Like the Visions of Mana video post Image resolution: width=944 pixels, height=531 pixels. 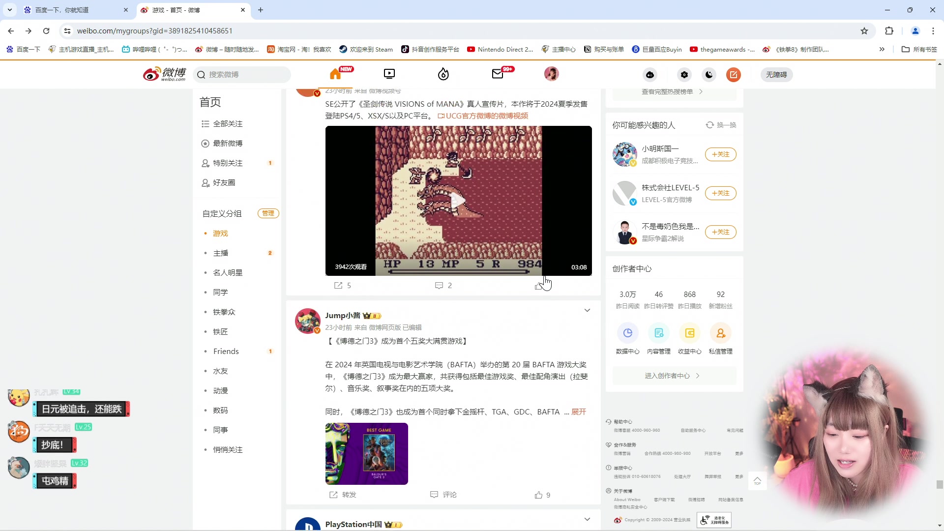tap(539, 286)
